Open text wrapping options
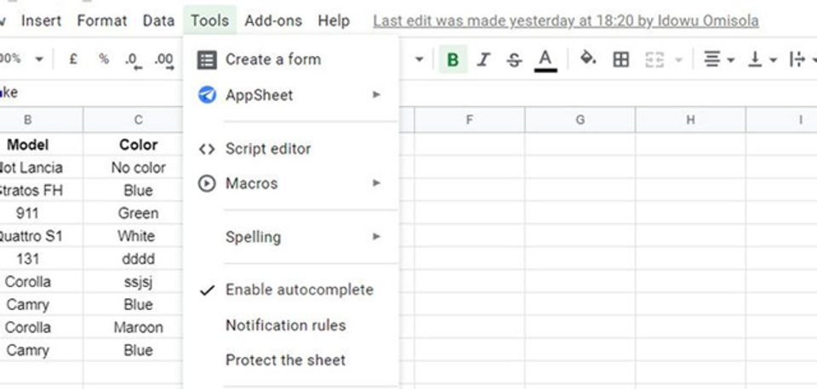 tap(802, 59)
